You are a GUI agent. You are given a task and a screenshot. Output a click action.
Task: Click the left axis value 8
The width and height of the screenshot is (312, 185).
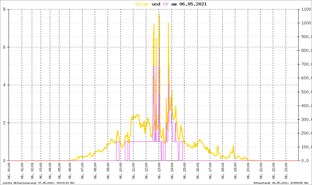click(4, 9)
